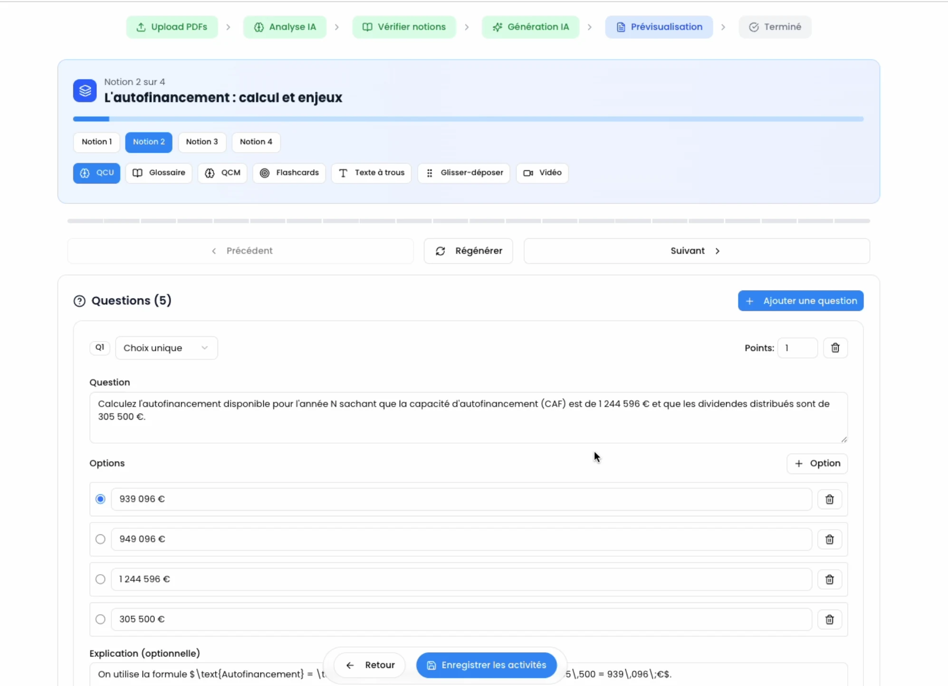The image size is (948, 686).
Task: Open the Glossaire activity
Action: coord(159,173)
